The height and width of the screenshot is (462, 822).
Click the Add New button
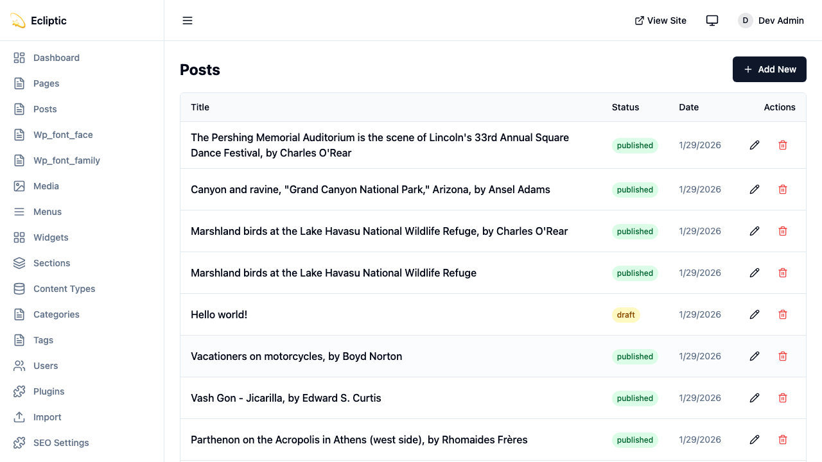pyautogui.click(x=769, y=69)
